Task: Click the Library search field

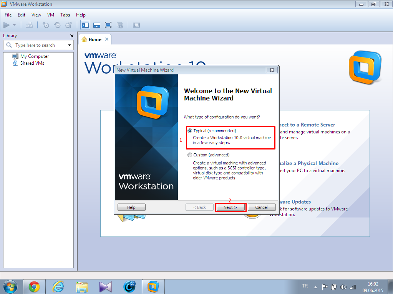Action: coord(39,45)
